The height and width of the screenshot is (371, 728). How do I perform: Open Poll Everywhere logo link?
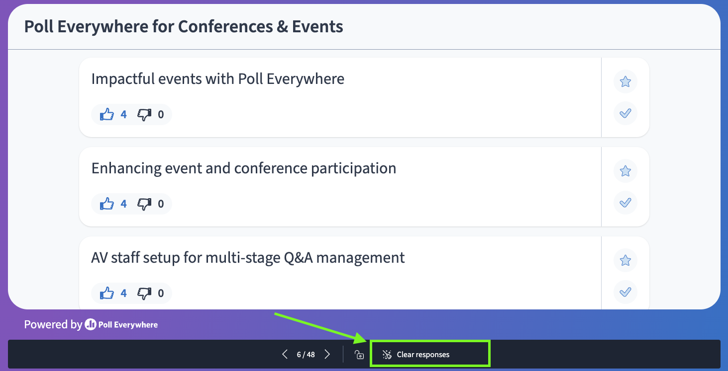click(x=121, y=325)
